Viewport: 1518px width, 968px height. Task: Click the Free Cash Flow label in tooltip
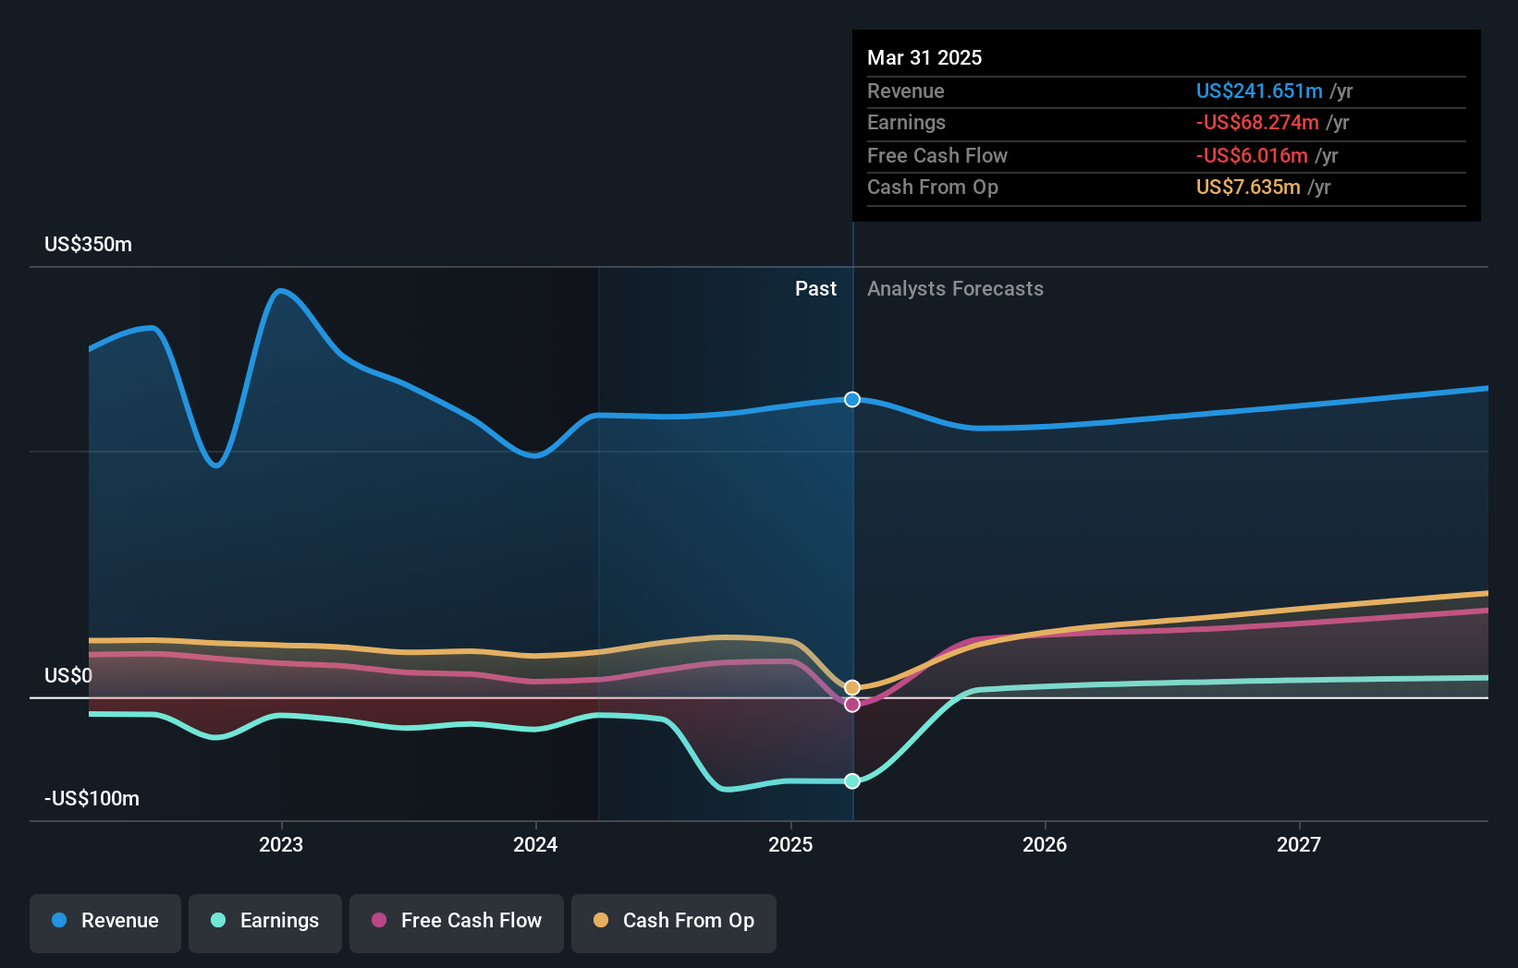tap(937, 155)
